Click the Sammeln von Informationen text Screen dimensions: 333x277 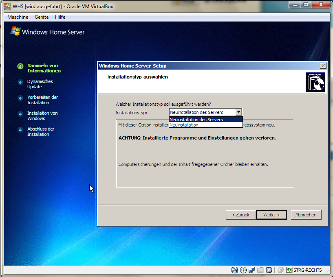(x=44, y=68)
